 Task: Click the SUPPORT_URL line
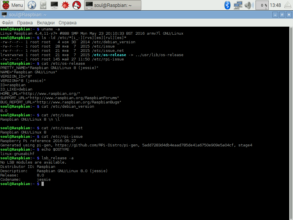[60, 98]
